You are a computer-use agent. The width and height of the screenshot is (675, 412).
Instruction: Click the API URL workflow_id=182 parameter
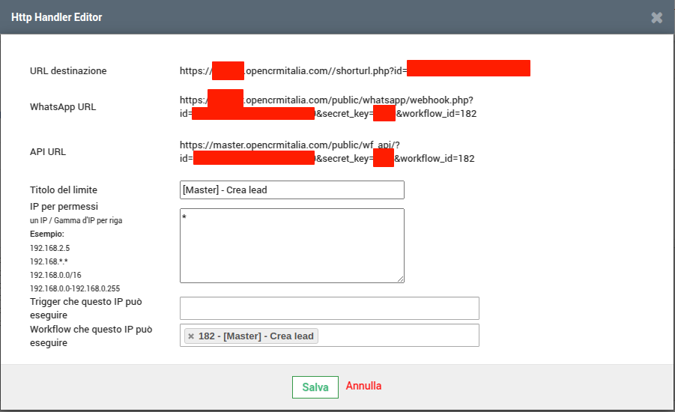435,158
